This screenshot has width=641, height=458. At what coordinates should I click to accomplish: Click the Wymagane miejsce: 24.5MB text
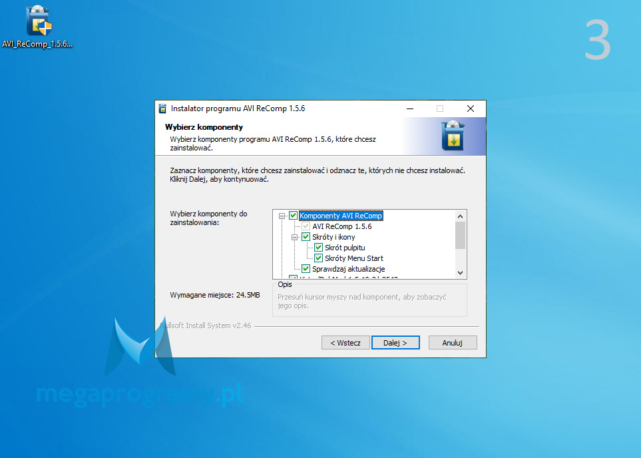tap(215, 295)
